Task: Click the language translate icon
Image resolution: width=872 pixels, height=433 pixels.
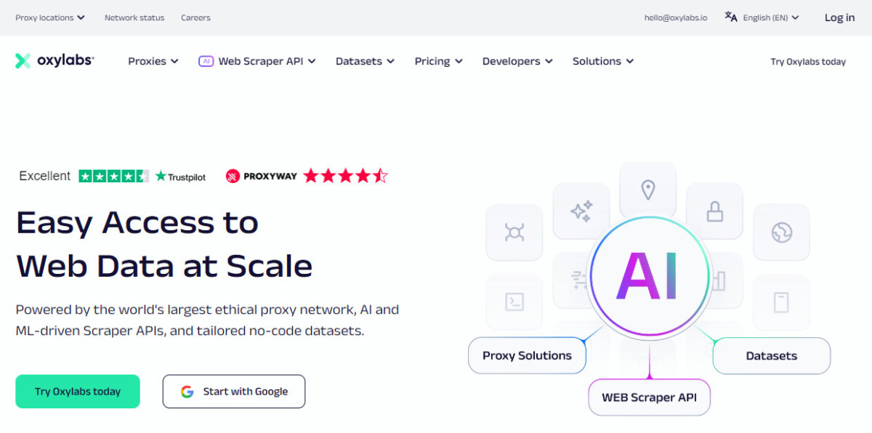Action: [731, 17]
